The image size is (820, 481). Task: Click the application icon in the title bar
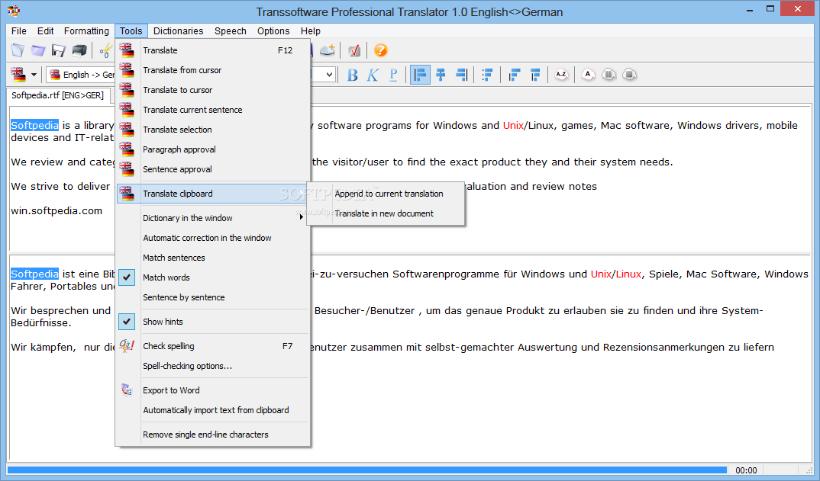pyautogui.click(x=14, y=11)
